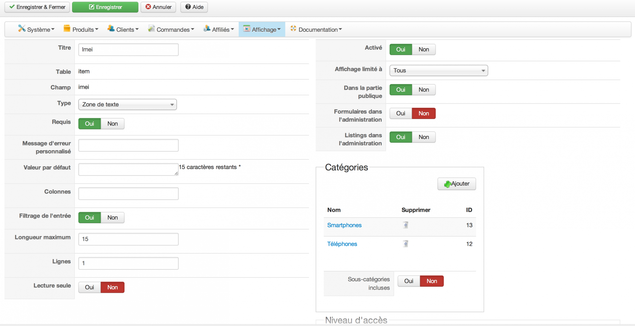Set Requis to Non
Screen dimensions: 635x326
113,124
